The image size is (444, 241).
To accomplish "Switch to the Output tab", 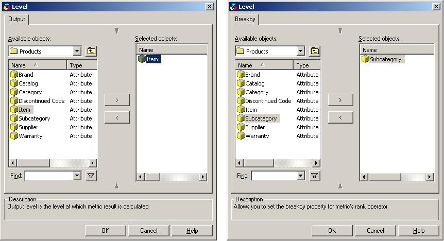I will pos(17,19).
